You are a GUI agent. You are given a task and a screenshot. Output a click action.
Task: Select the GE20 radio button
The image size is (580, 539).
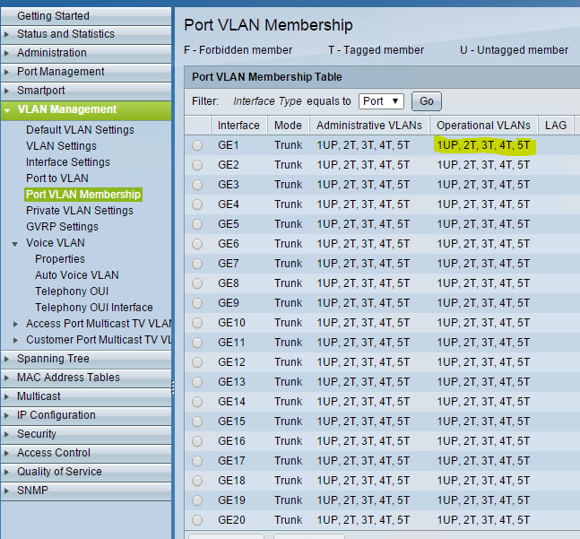tap(197, 520)
